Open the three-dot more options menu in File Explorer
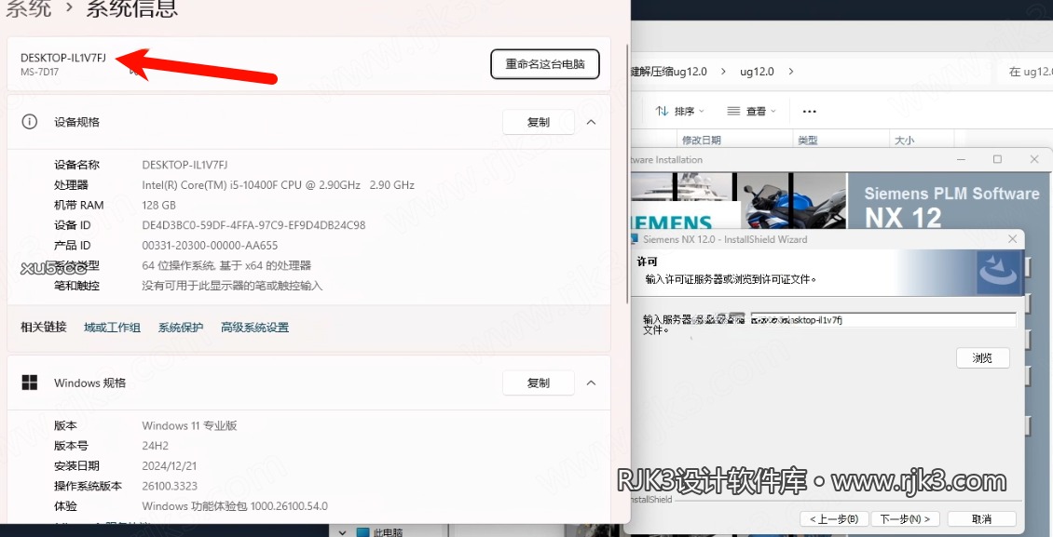 809,112
